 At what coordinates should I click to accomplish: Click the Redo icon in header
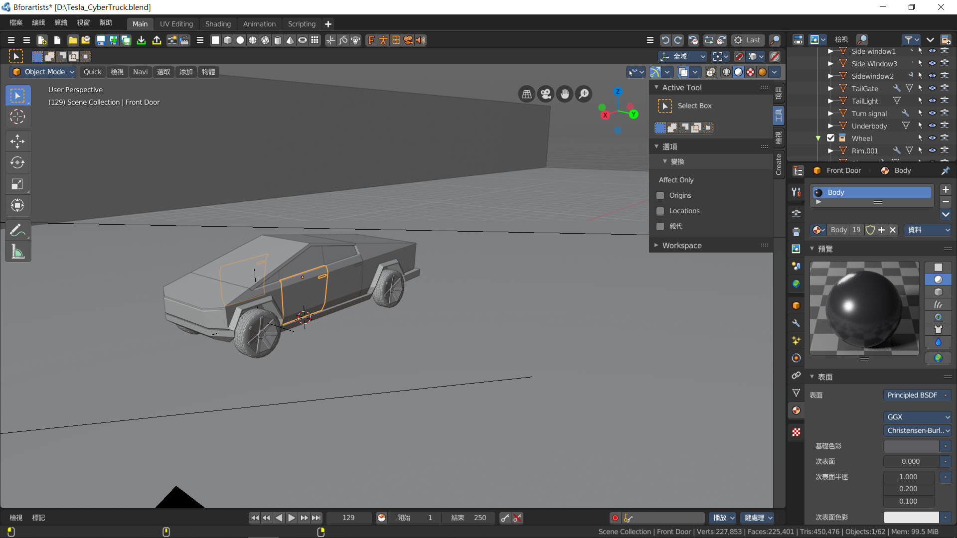678,40
